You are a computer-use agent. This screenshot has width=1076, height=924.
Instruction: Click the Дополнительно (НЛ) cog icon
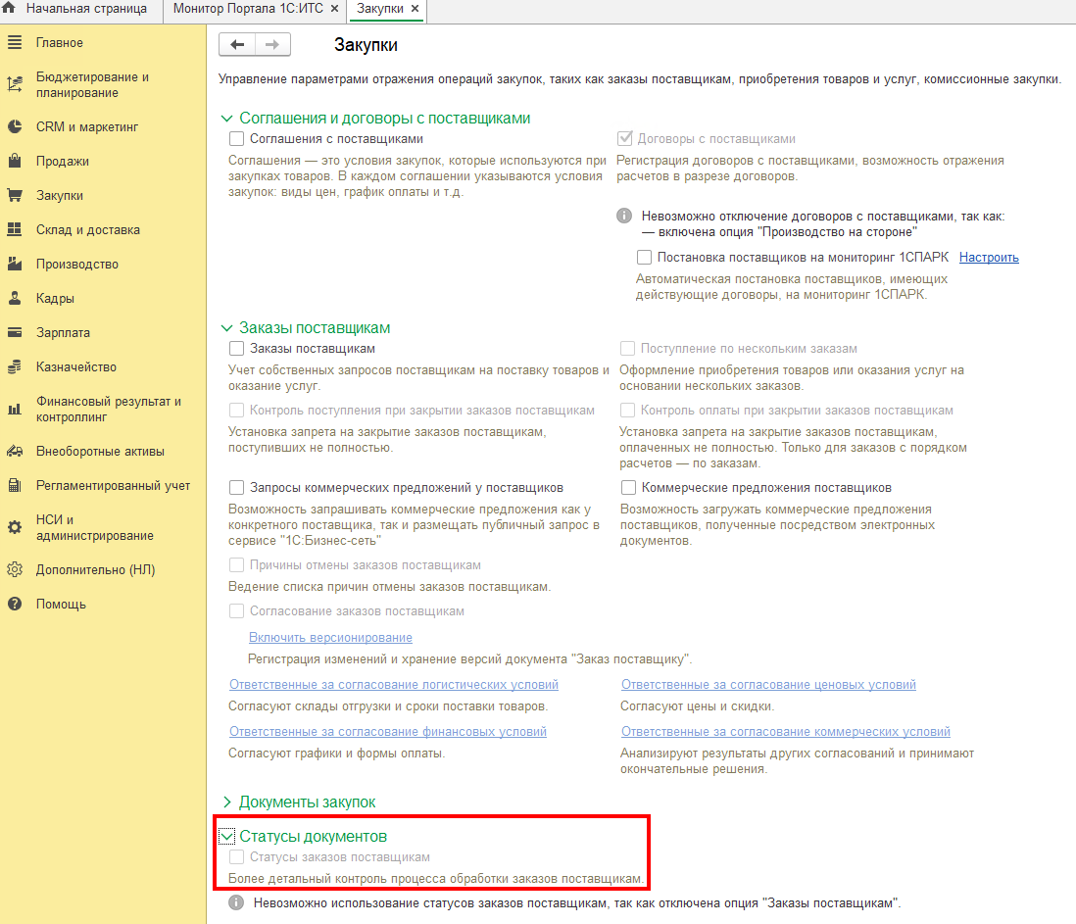click(15, 570)
